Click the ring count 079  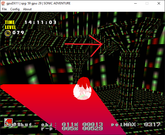(18, 33)
